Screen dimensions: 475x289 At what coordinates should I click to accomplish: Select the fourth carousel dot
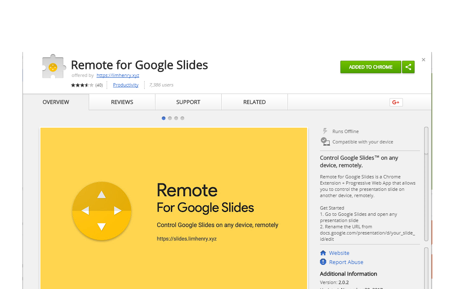pyautogui.click(x=182, y=118)
